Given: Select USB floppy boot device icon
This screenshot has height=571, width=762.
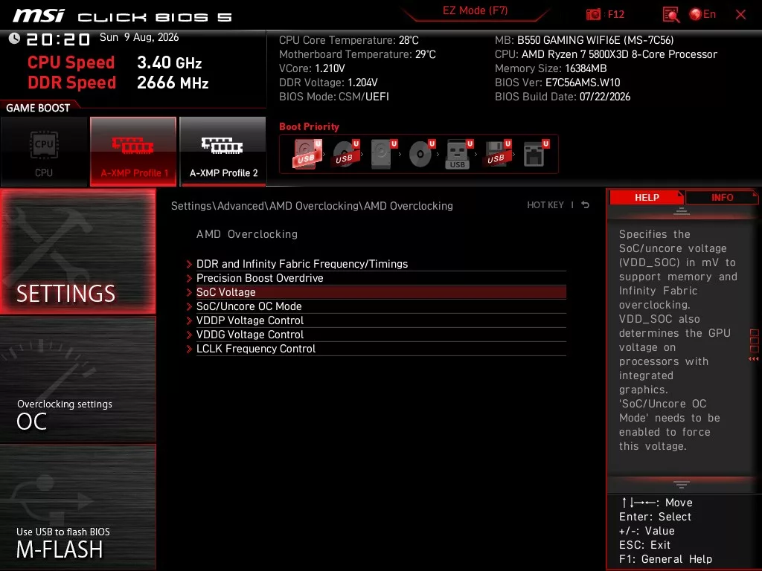Looking at the screenshot, I should [x=496, y=154].
